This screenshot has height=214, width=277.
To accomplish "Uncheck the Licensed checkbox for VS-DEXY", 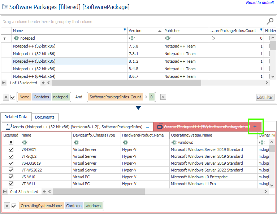I will click(x=11, y=150).
